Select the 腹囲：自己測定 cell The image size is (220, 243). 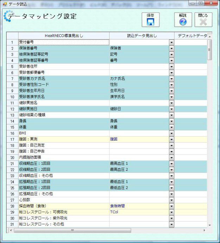click(64, 145)
